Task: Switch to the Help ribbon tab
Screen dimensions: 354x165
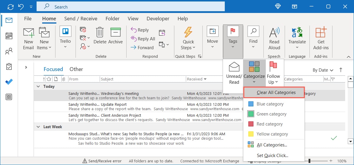Action: pyautogui.click(x=183, y=19)
